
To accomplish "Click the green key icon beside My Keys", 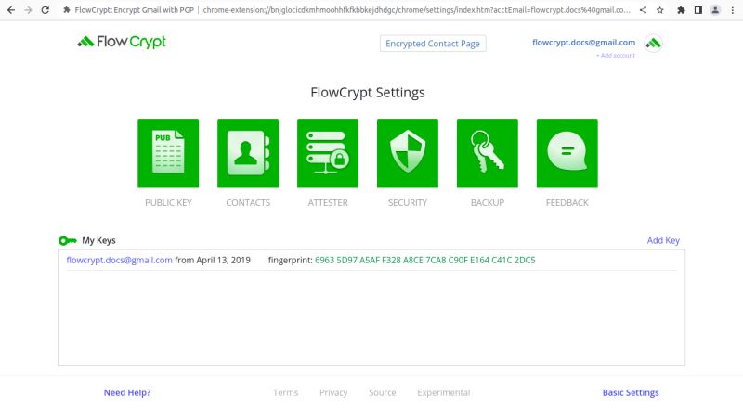I will tap(67, 240).
